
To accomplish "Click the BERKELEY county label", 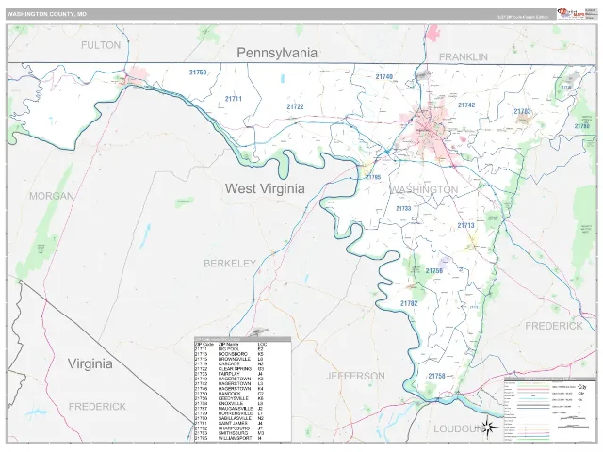I will click(x=230, y=264).
